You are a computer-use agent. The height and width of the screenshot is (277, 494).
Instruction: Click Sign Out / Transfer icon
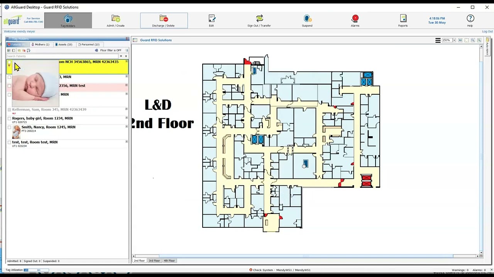[x=259, y=18]
